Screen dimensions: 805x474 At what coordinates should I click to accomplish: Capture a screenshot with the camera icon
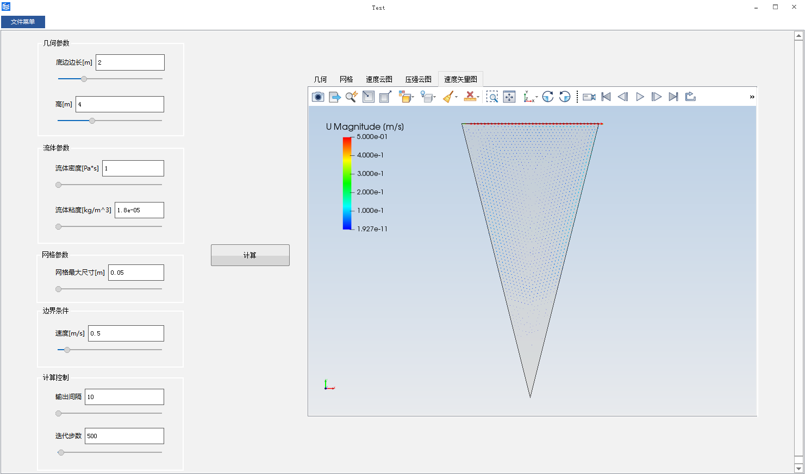click(318, 97)
